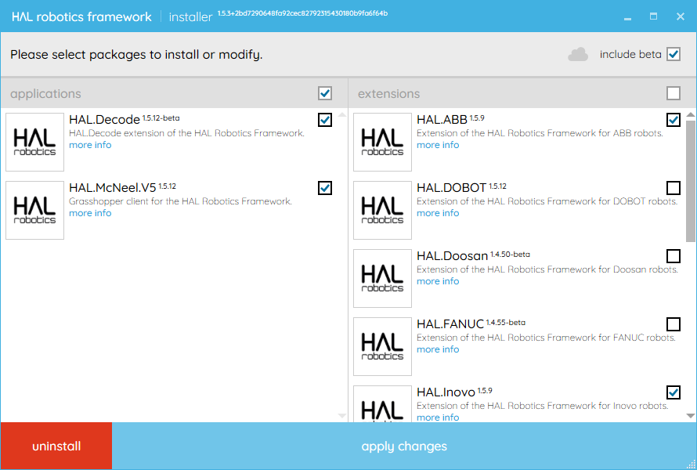Click the HAL.ABB package logo

(x=382, y=142)
